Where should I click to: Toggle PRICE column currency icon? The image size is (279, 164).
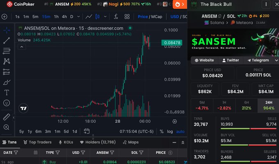coord(170,152)
